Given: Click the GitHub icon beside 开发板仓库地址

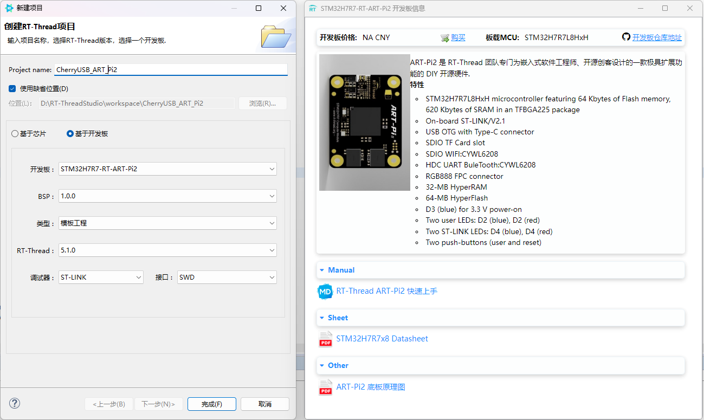Looking at the screenshot, I should click(x=627, y=37).
